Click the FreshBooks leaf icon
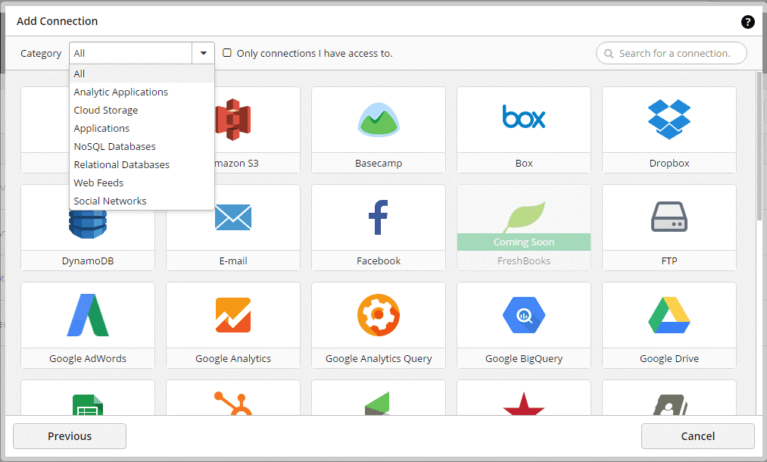767x462 pixels. coord(524,217)
